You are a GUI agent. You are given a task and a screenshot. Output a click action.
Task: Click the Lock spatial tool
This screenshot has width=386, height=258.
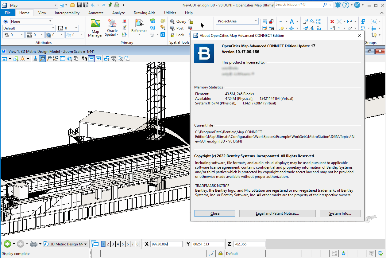[177, 35]
